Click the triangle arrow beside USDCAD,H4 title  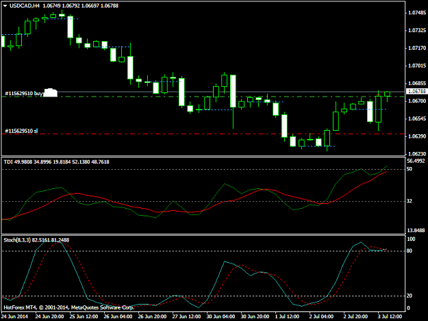coord(5,5)
